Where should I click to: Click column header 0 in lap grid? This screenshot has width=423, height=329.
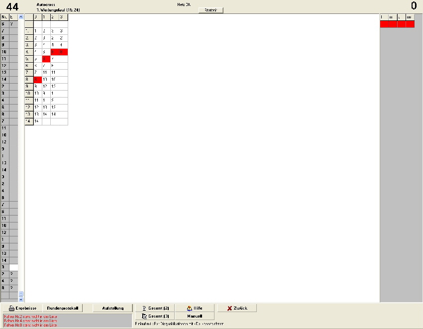click(37, 17)
